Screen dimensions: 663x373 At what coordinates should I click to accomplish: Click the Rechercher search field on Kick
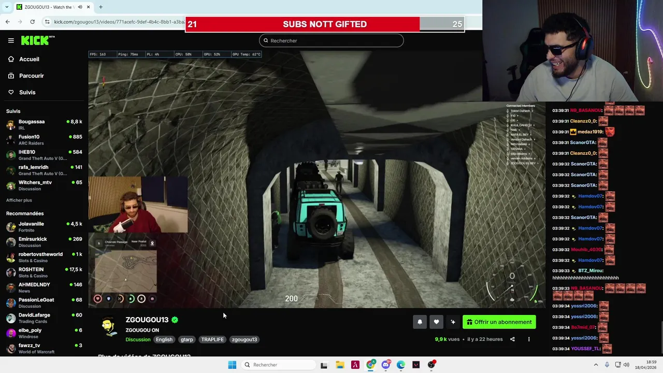331,40
